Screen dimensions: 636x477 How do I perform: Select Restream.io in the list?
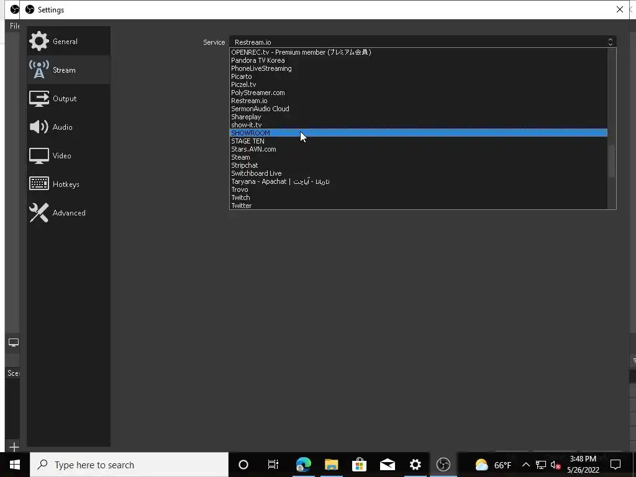[x=418, y=101]
